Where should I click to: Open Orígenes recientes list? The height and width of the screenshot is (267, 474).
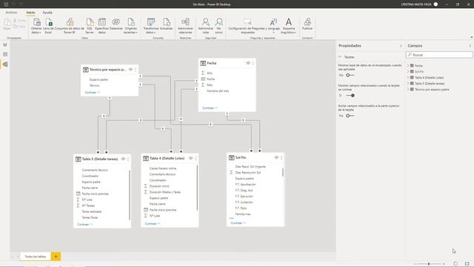tap(130, 26)
